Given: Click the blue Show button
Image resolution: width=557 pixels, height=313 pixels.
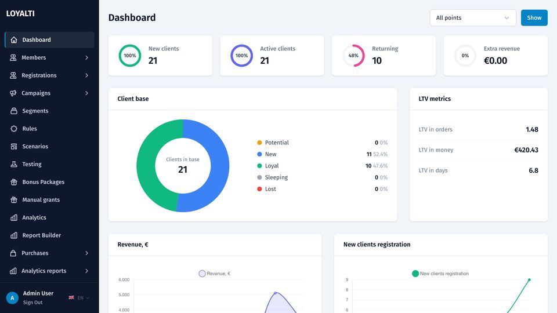Looking at the screenshot, I should pyautogui.click(x=534, y=18).
